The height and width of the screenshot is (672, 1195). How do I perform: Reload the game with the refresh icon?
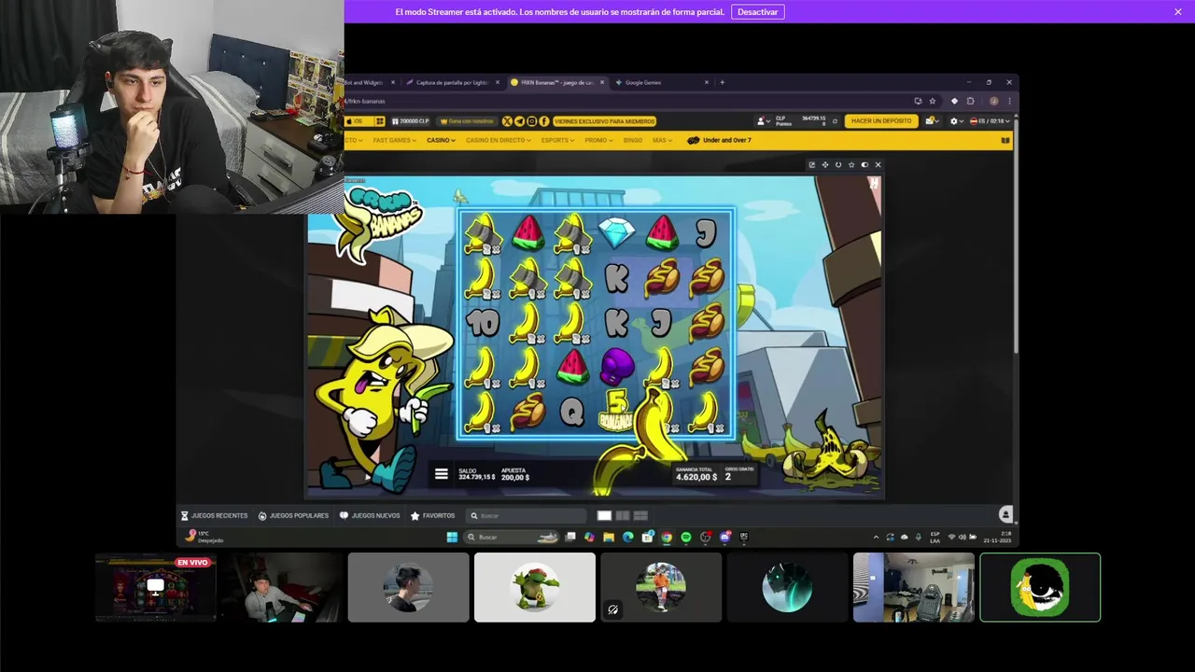point(838,165)
